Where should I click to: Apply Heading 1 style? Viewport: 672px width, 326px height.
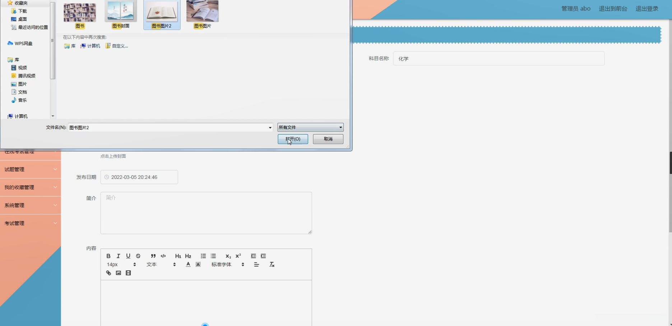(178, 256)
